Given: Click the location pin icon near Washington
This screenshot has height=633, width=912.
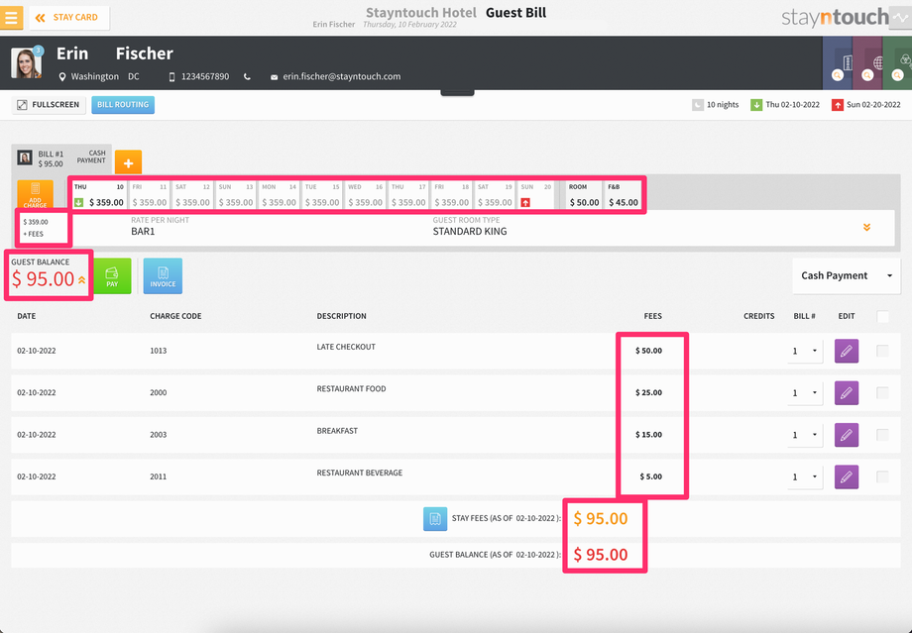Looking at the screenshot, I should click(62, 76).
